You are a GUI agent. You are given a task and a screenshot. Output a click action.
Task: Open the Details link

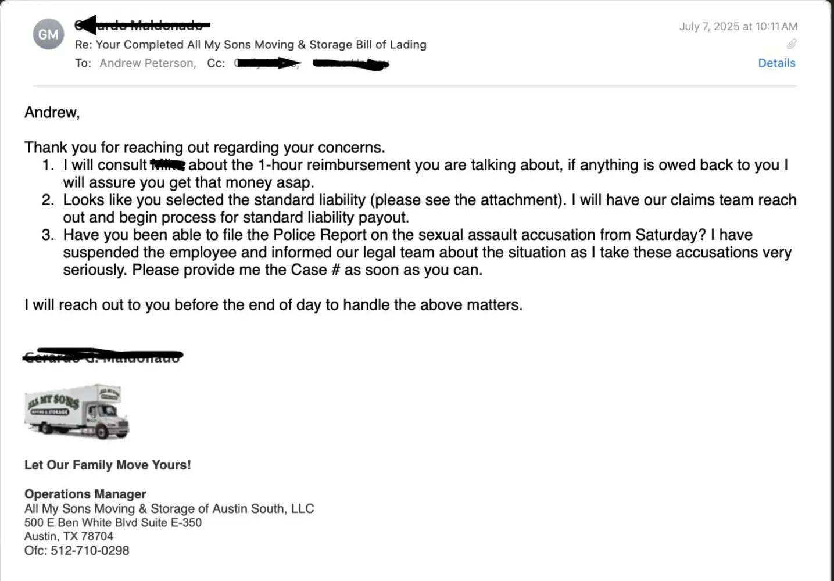(x=776, y=63)
